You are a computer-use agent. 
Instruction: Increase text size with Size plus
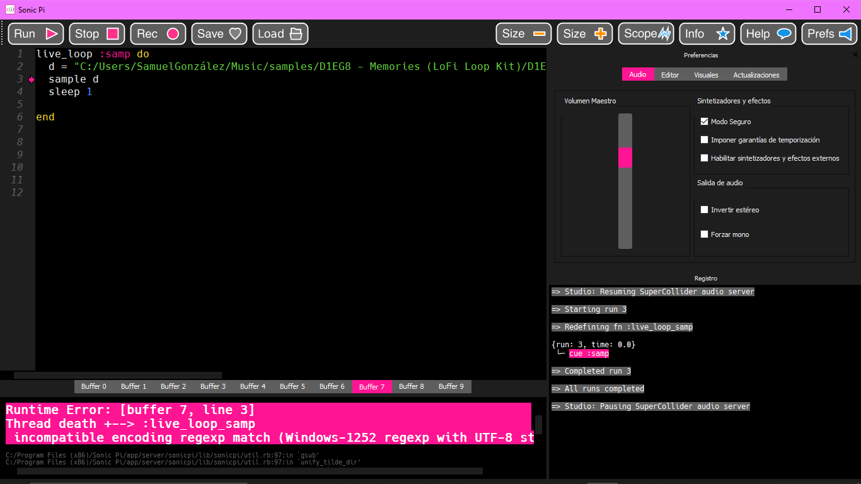tap(585, 34)
